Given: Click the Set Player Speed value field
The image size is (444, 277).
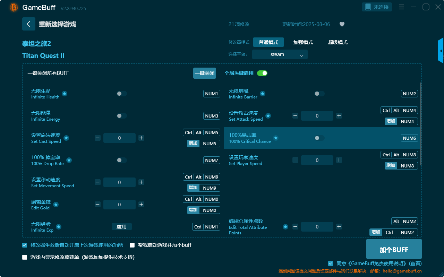Looking at the screenshot, I should [x=317, y=160].
